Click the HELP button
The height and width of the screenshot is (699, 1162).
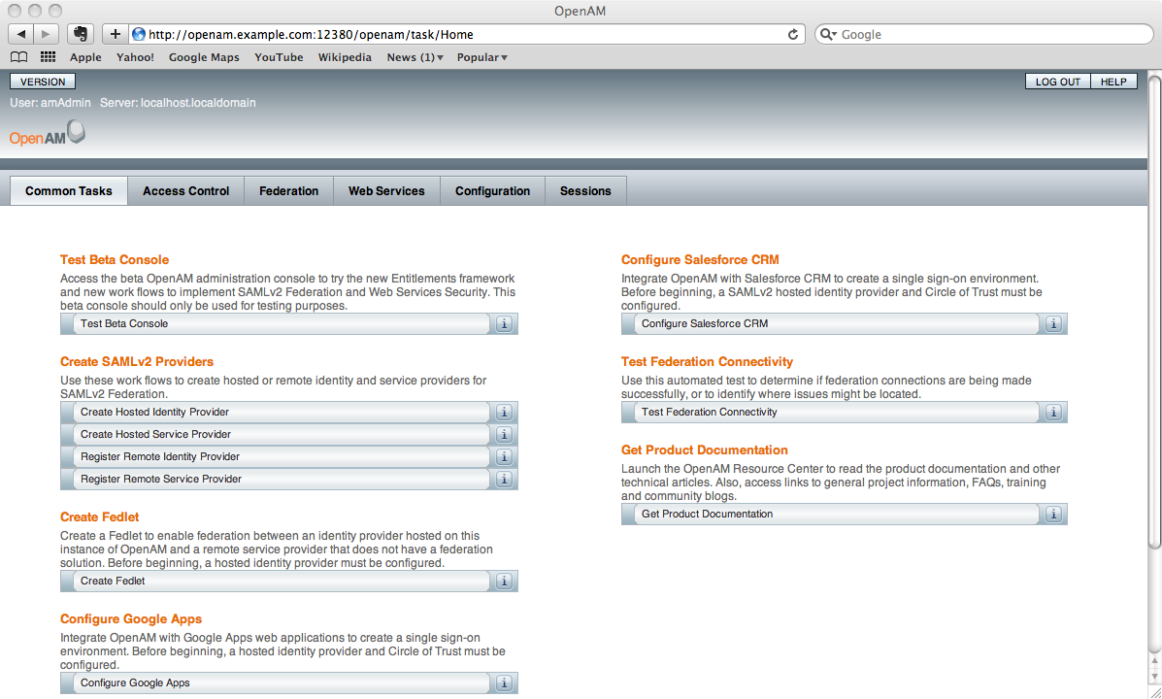[1113, 82]
